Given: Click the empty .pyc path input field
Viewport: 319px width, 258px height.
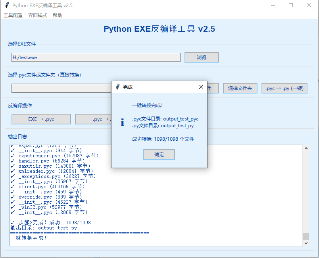Looking at the screenshot, I should tap(61, 88).
